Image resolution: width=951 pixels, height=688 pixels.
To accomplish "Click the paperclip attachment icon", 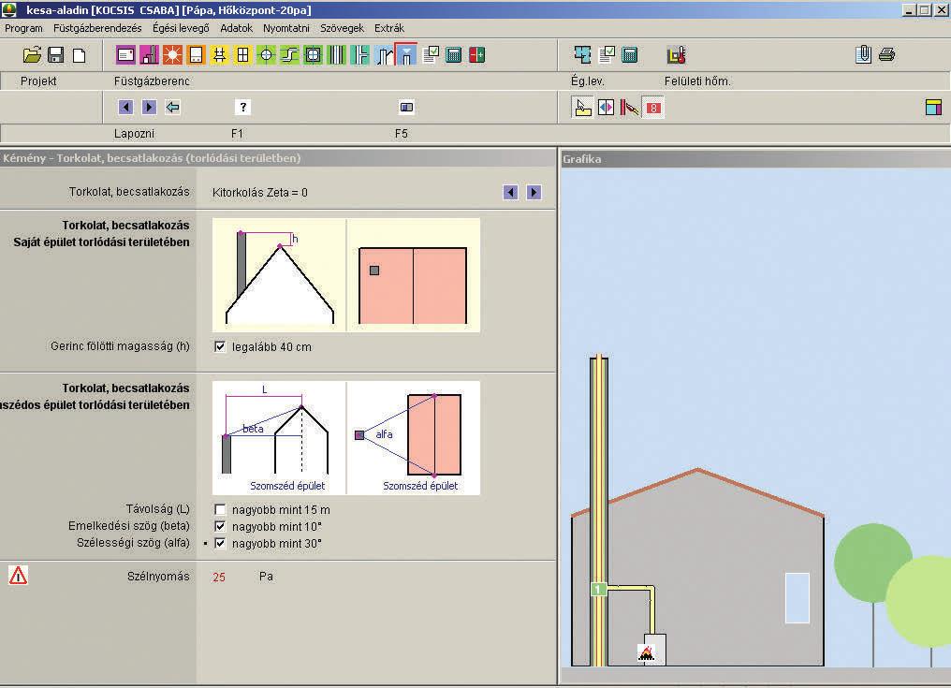I will 864,54.
